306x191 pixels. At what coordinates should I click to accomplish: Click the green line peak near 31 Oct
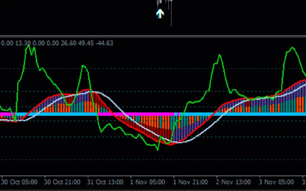(x=84, y=66)
